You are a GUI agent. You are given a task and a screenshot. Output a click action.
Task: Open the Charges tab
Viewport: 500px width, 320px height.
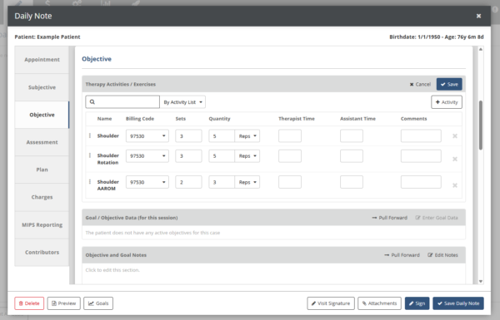click(x=42, y=197)
